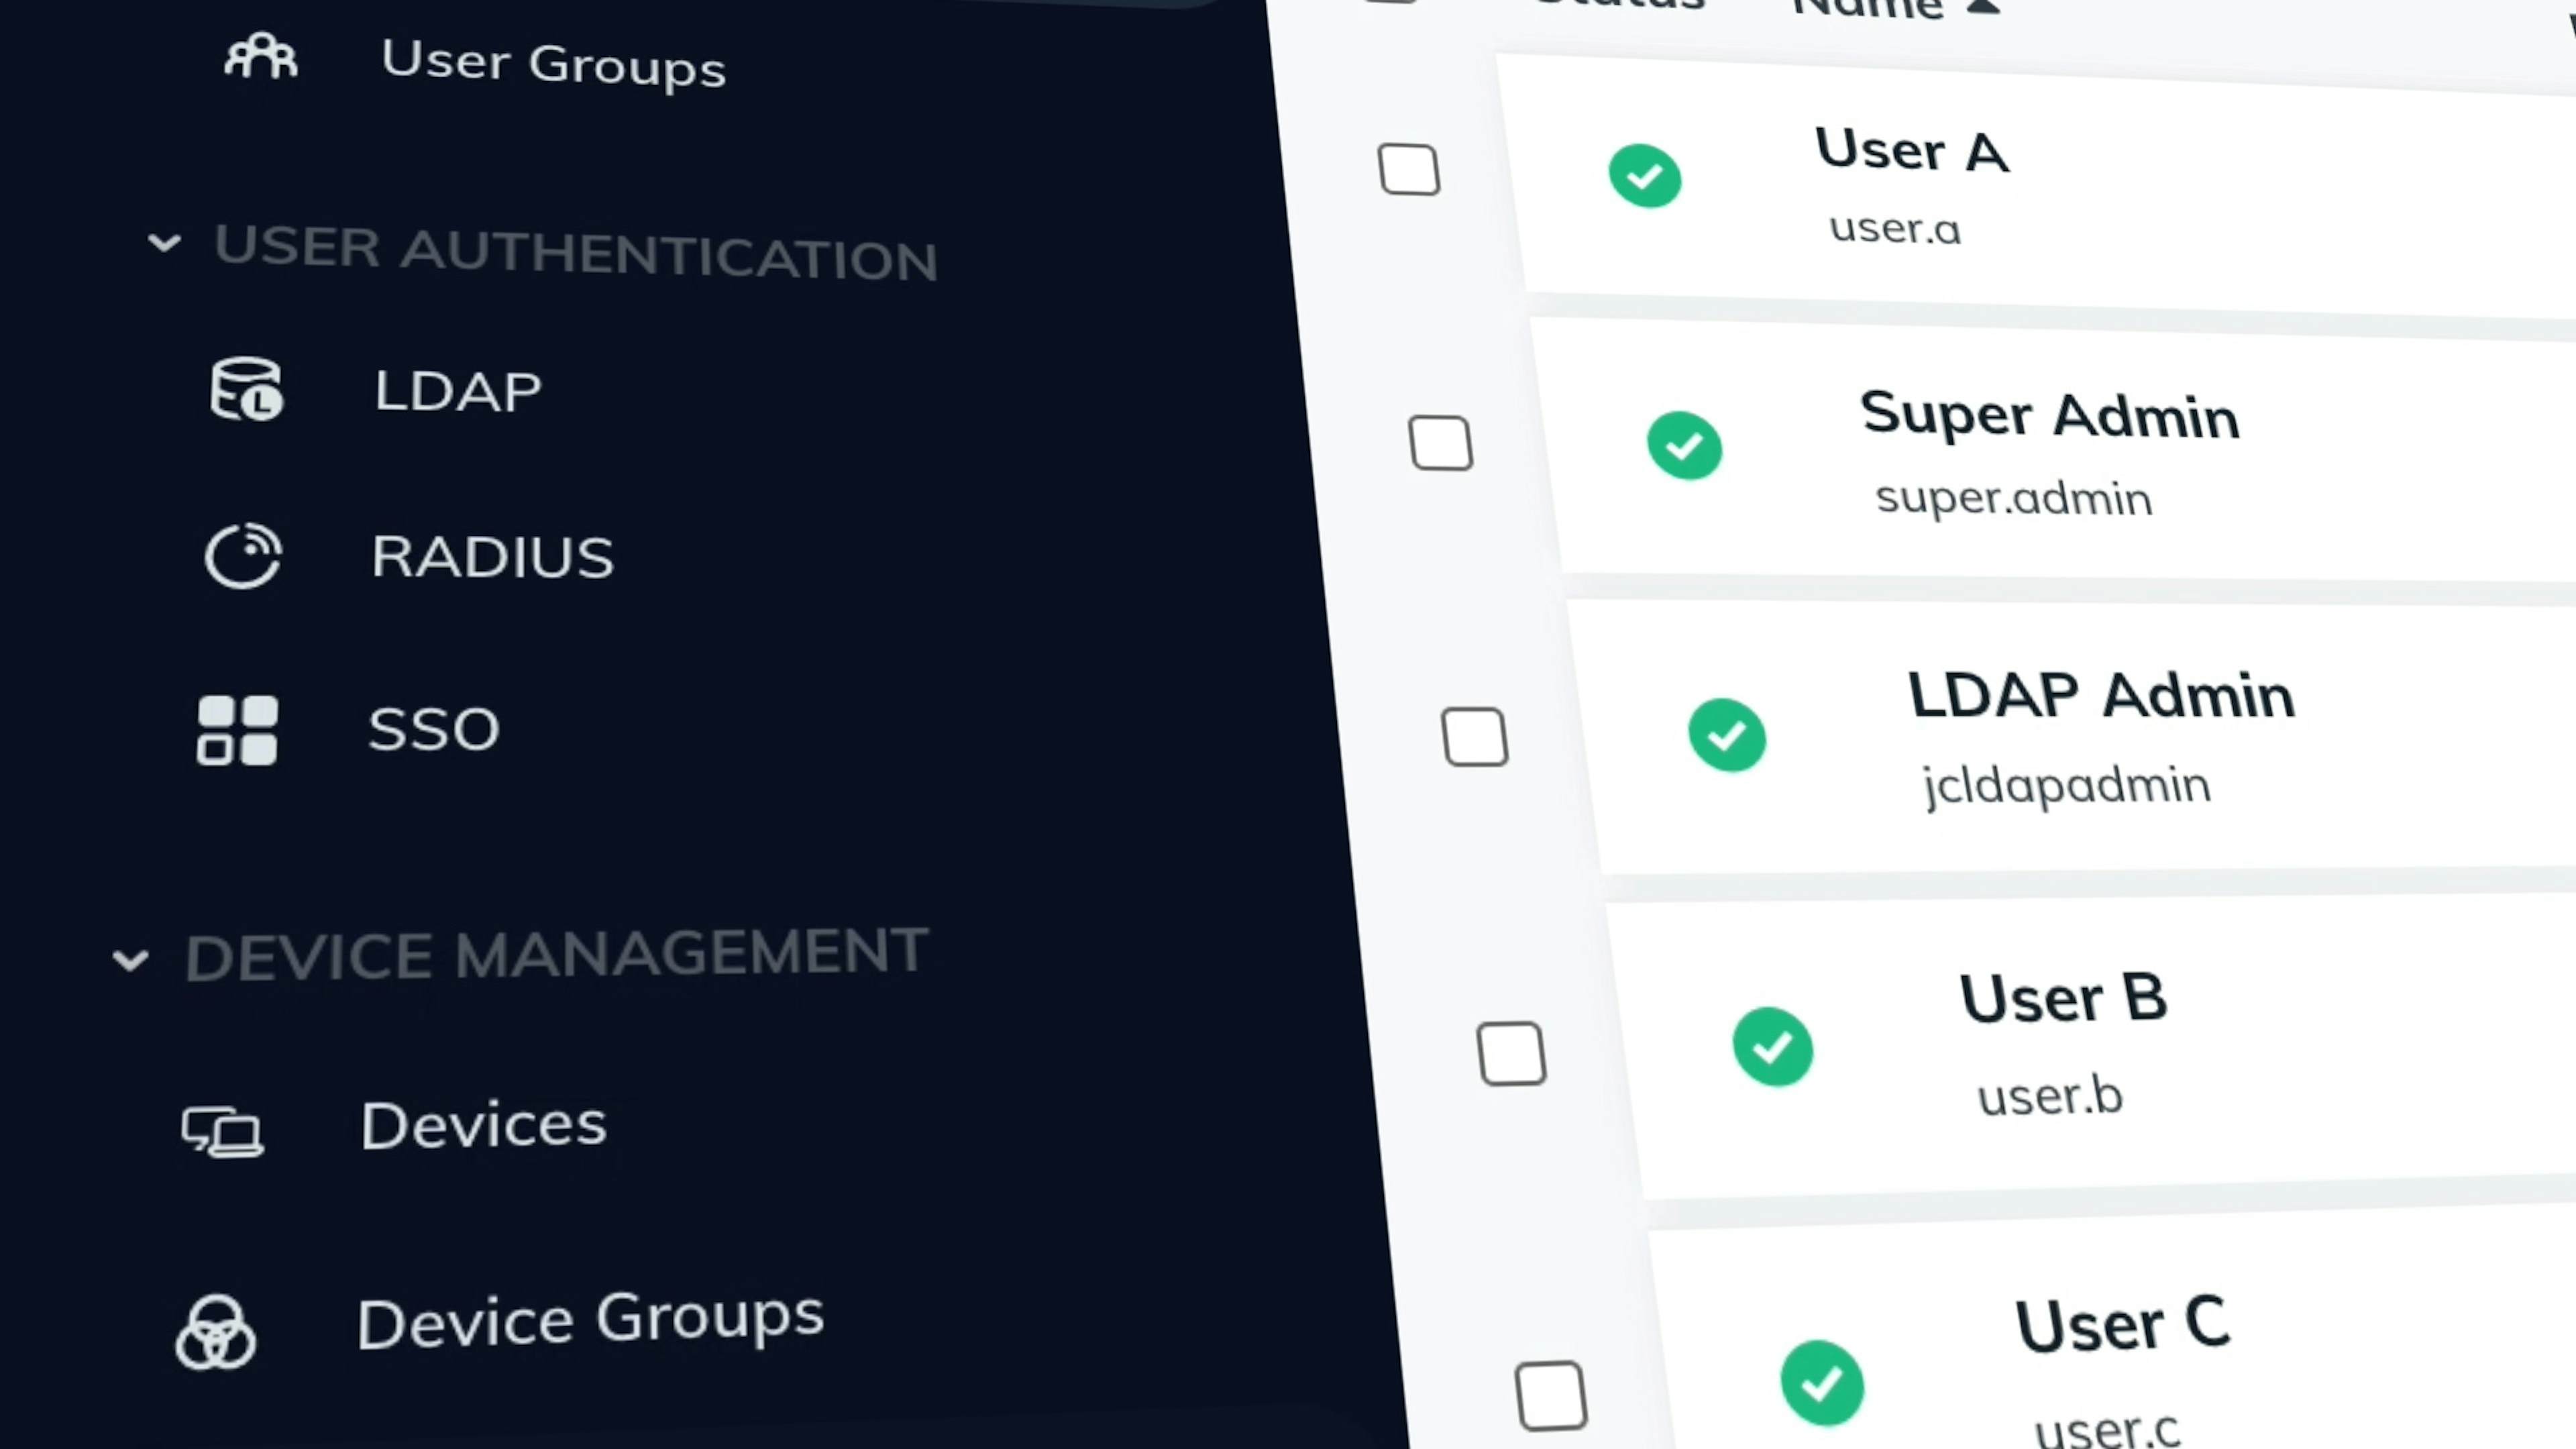Click User A green status checkmark
This screenshot has height=1449, width=2576.
click(1644, 176)
